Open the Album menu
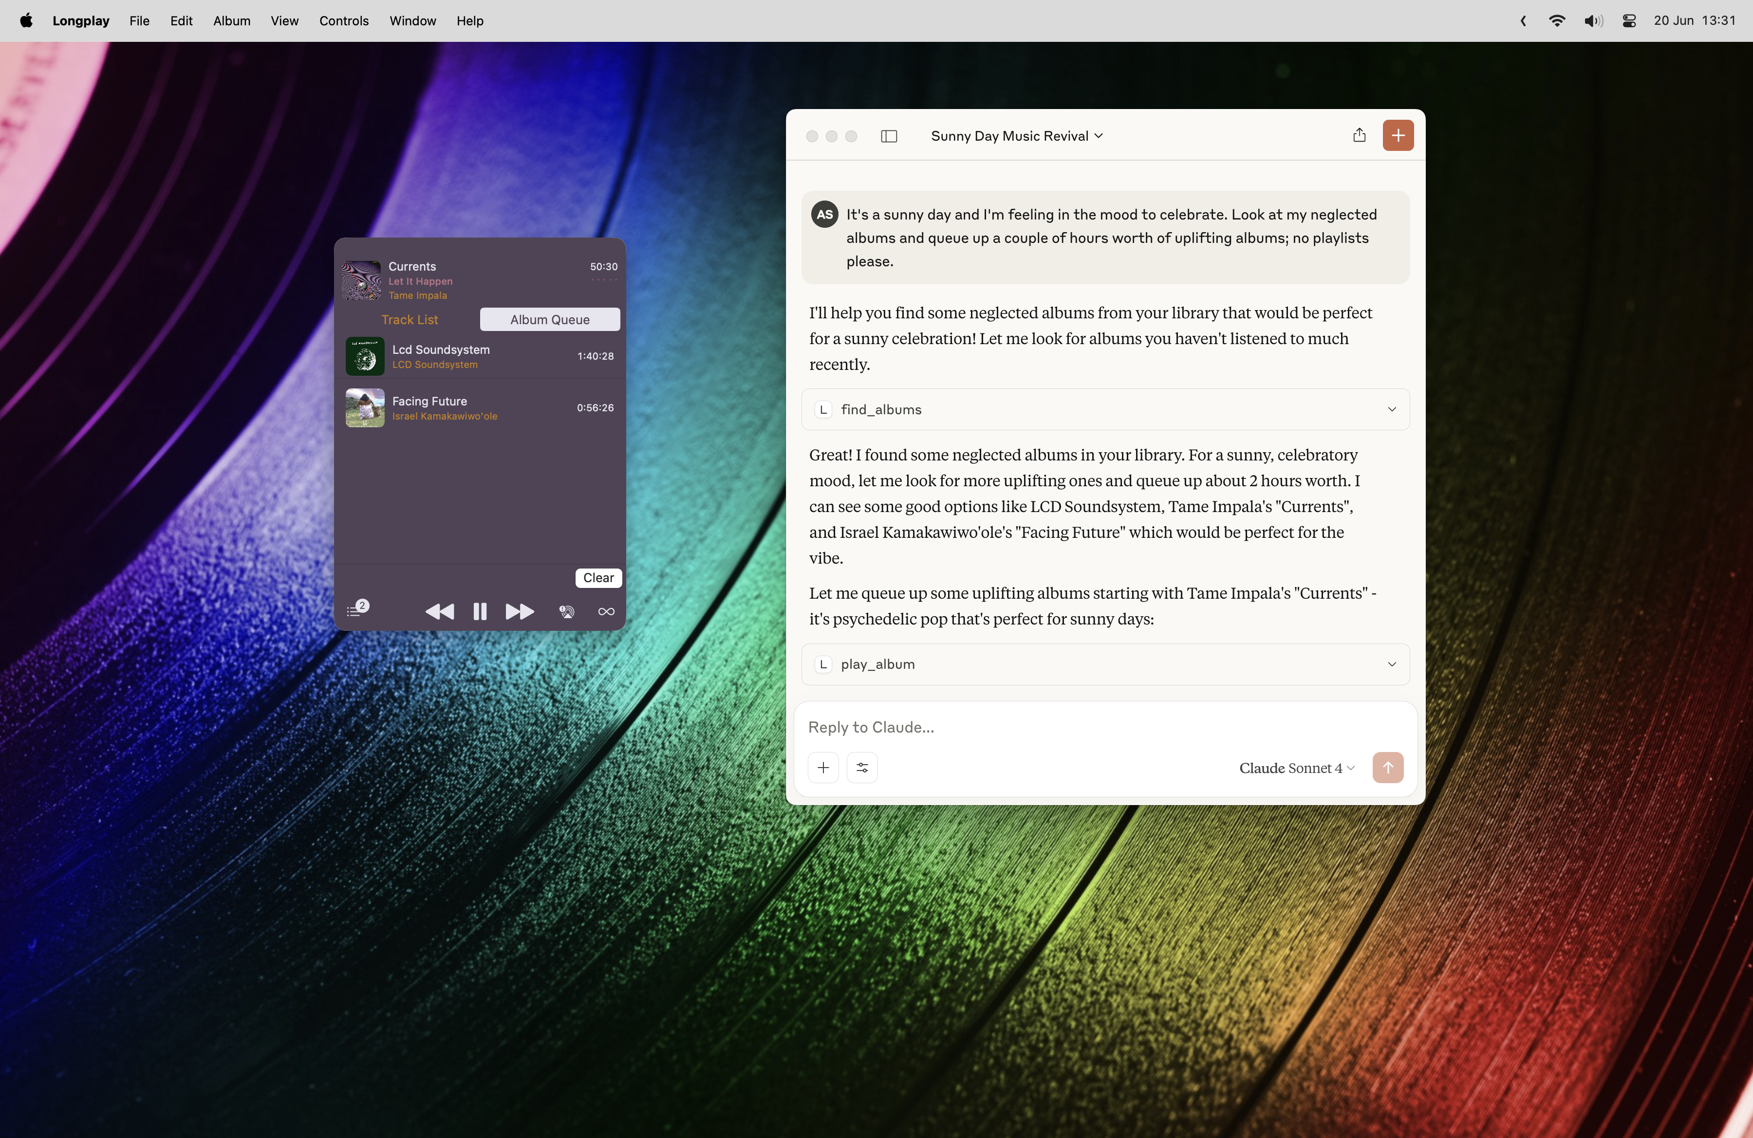This screenshot has width=1753, height=1138. point(232,20)
